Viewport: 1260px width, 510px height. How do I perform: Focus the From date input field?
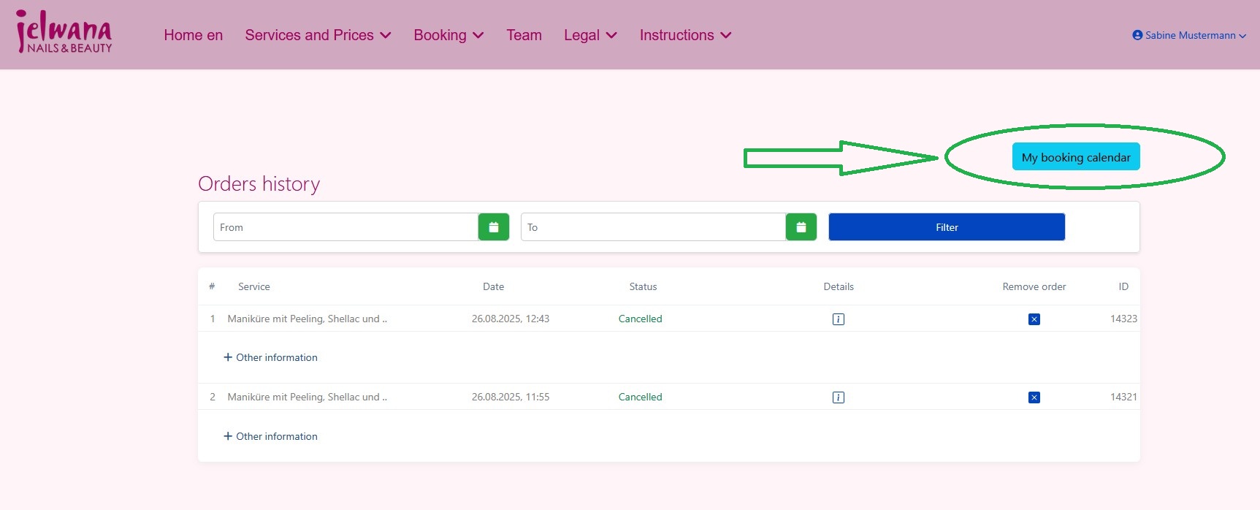click(x=345, y=227)
